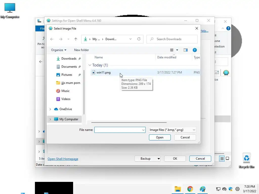
Task: Open File Explorer from taskbar
Action: (x=178, y=189)
